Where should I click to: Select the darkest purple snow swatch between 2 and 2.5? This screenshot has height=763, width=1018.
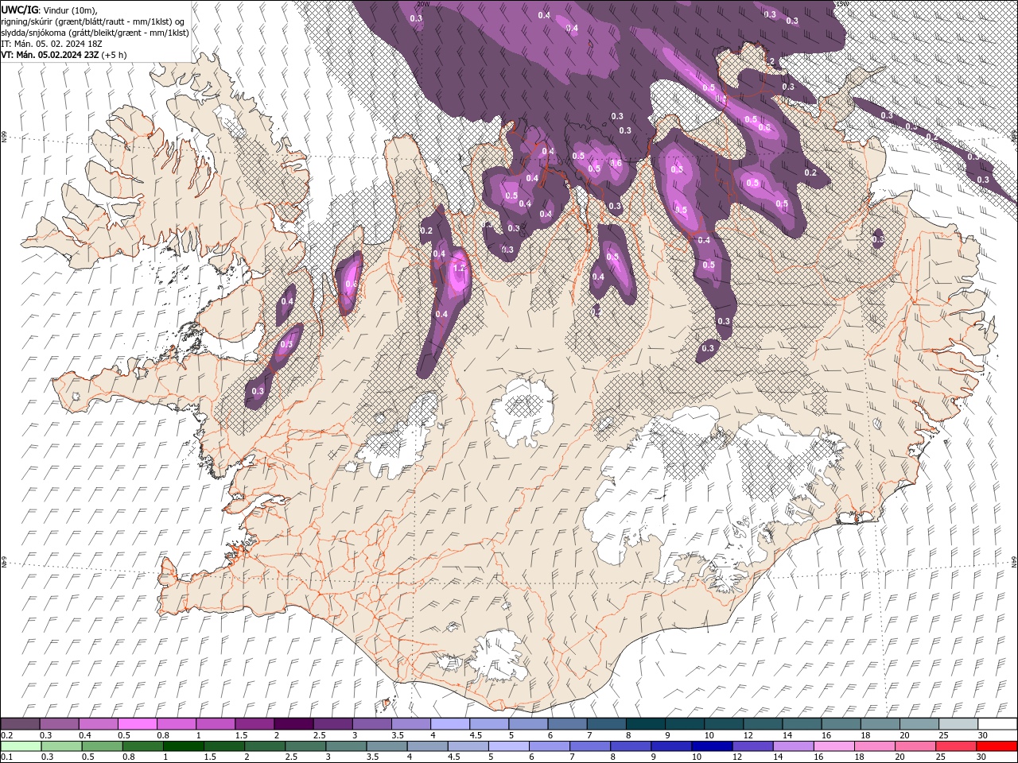click(293, 724)
